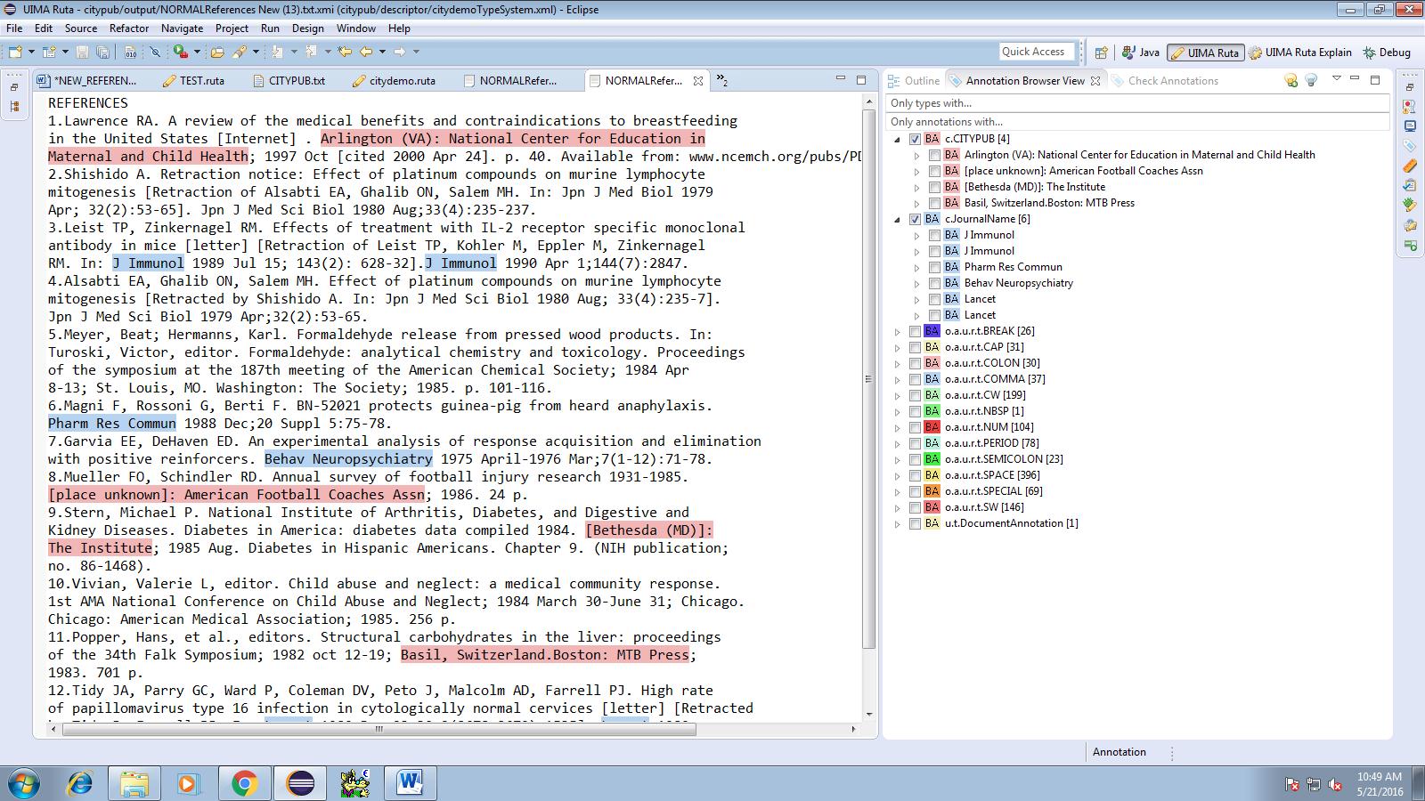This screenshot has height=801, width=1425.
Task: Switch to the Java perspective button
Action: pos(1141,53)
